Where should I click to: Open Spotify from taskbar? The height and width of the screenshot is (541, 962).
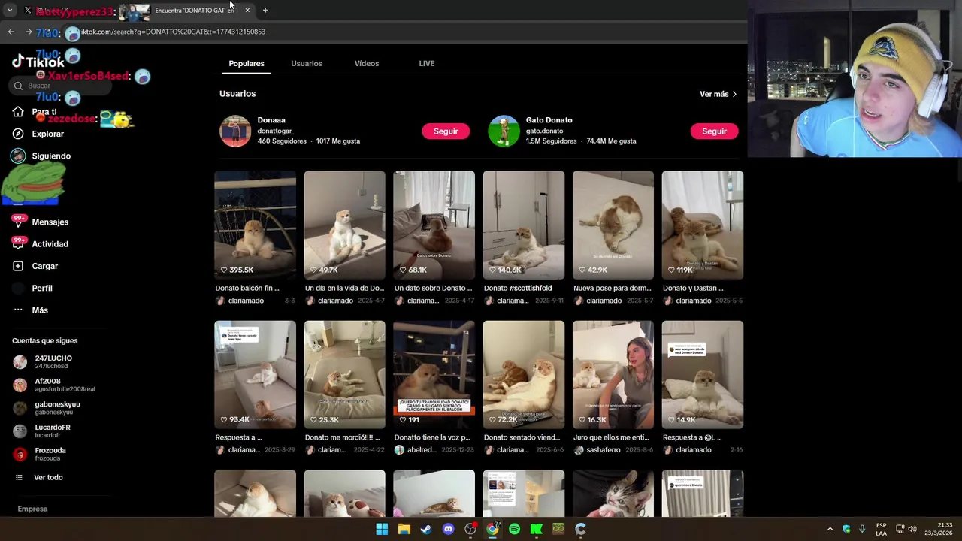(x=514, y=529)
